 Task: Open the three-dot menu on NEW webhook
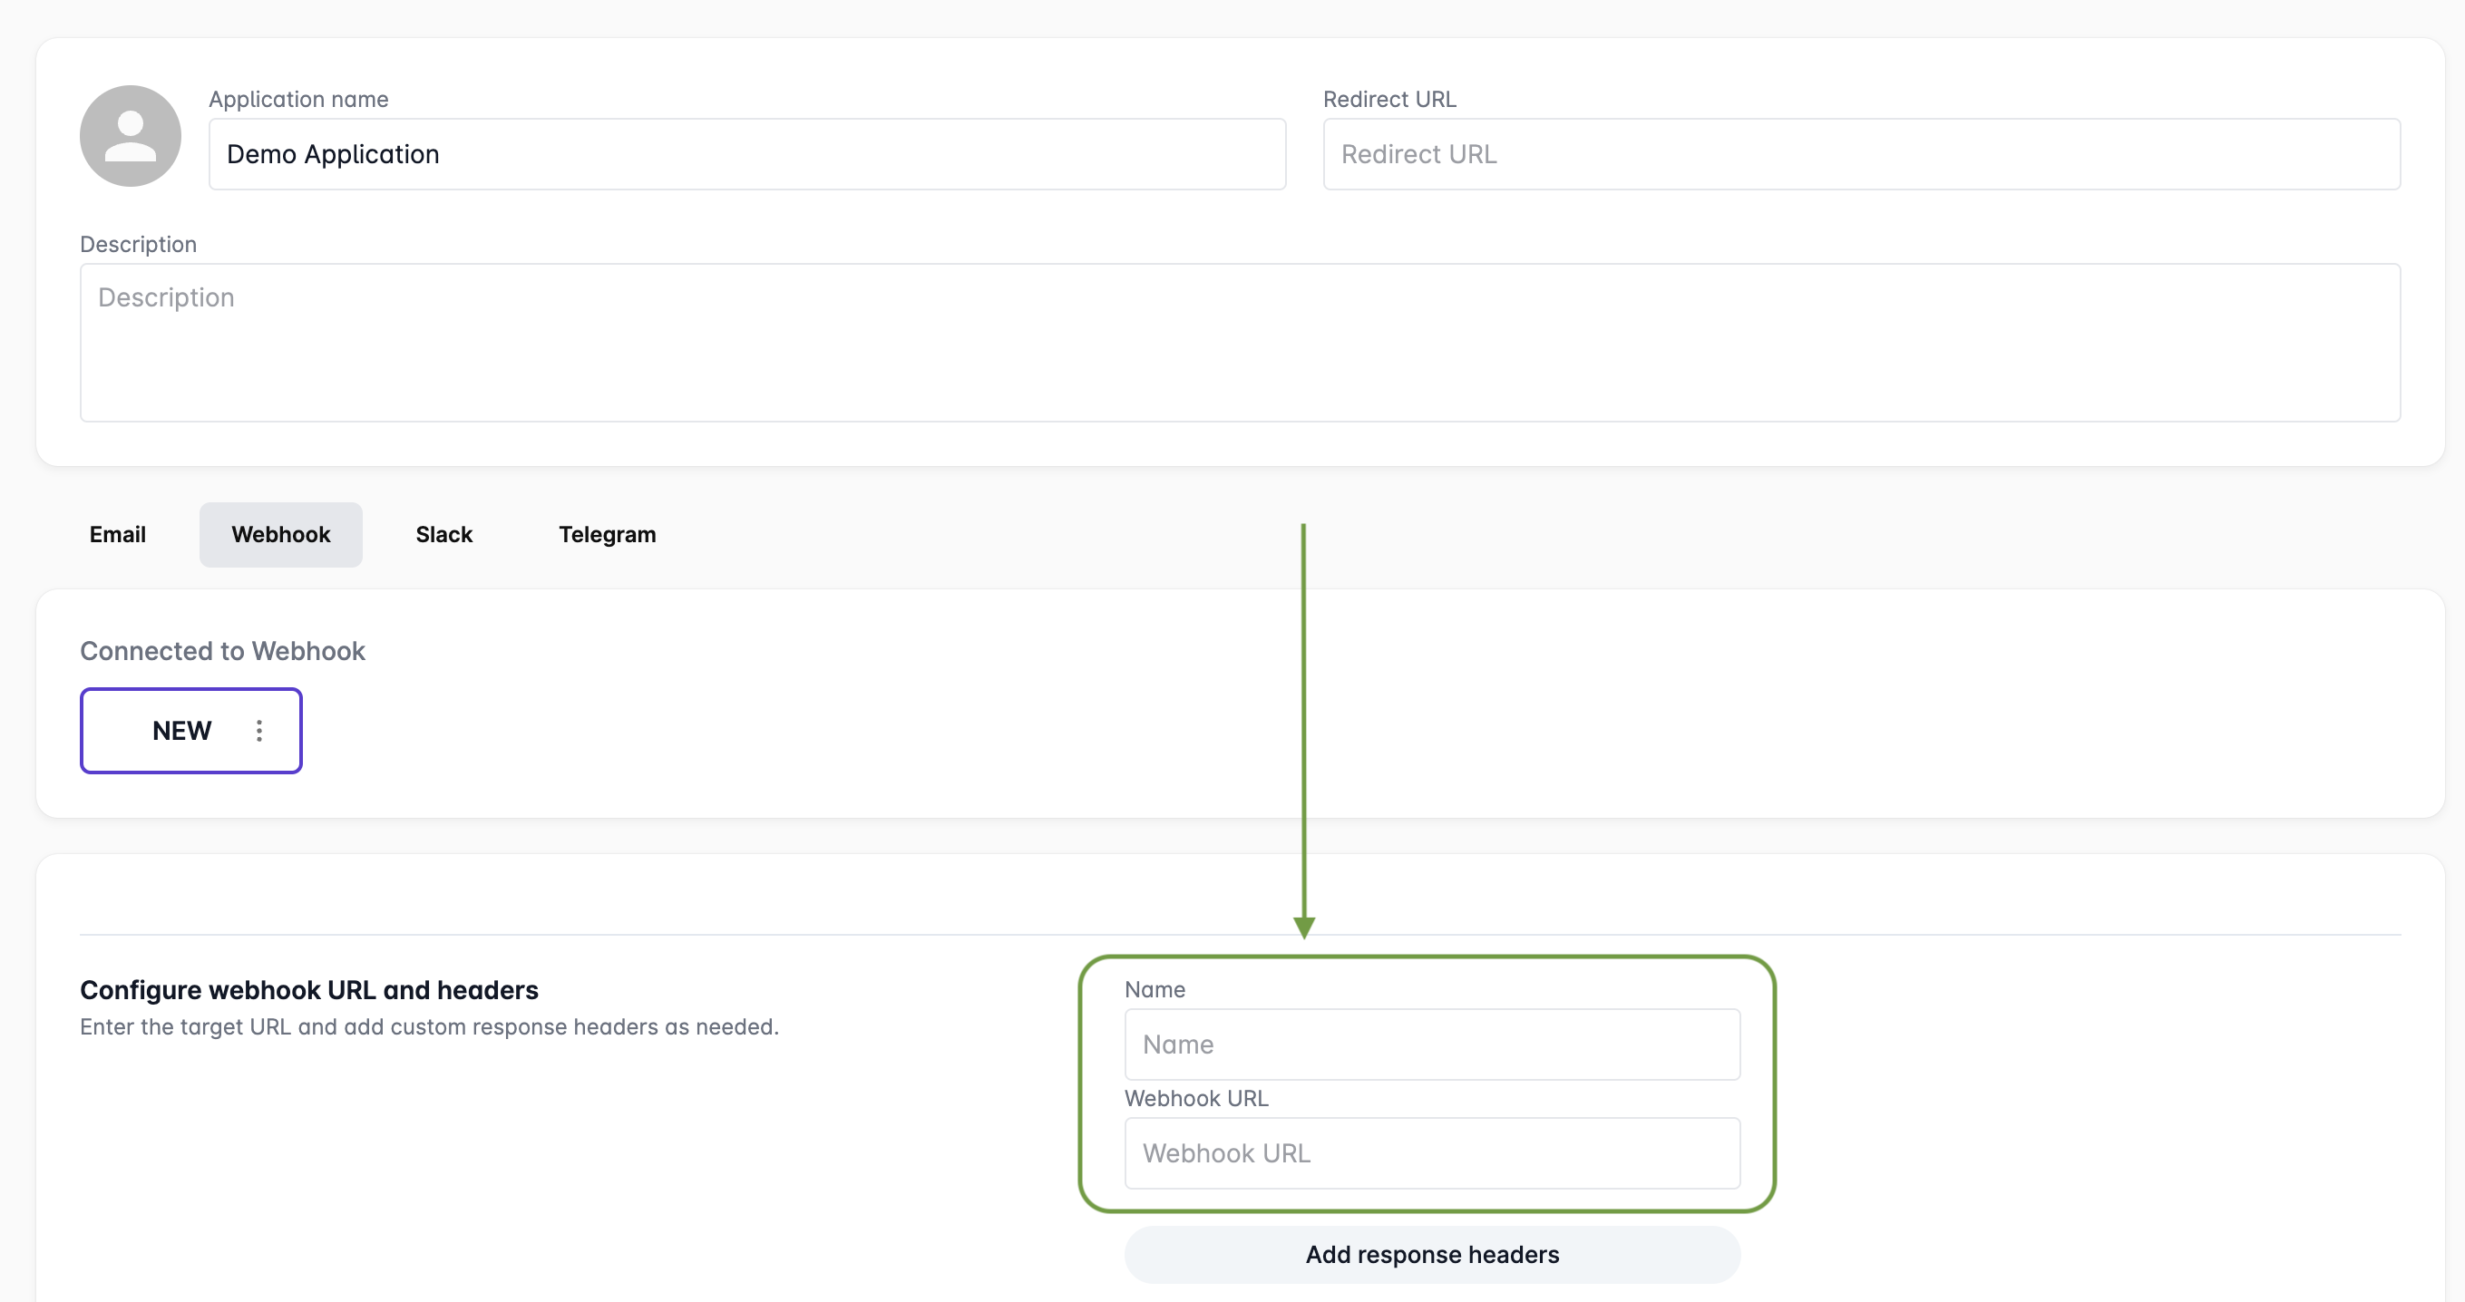point(259,731)
